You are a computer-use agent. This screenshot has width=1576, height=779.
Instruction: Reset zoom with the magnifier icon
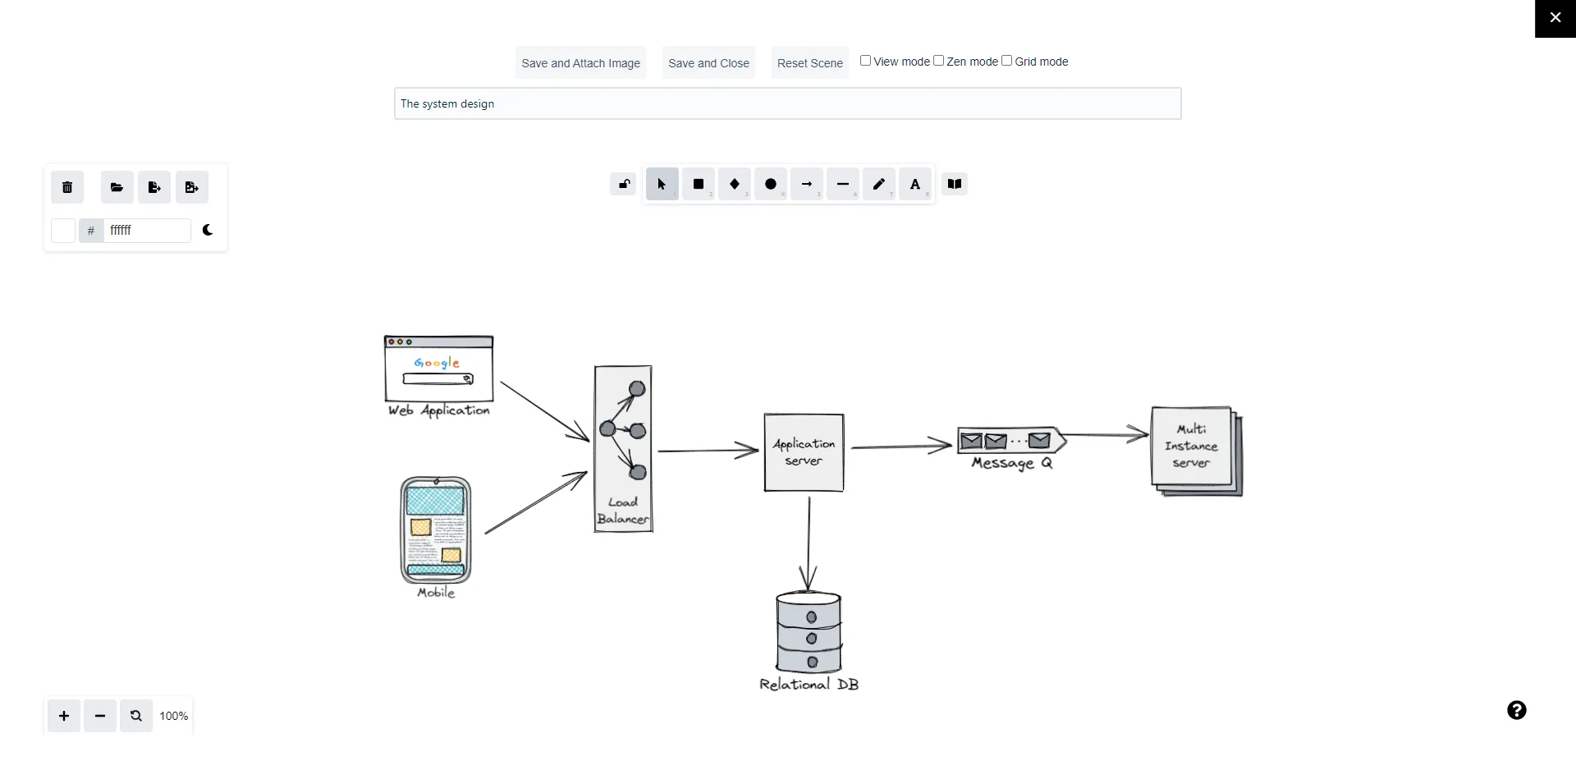(x=136, y=716)
